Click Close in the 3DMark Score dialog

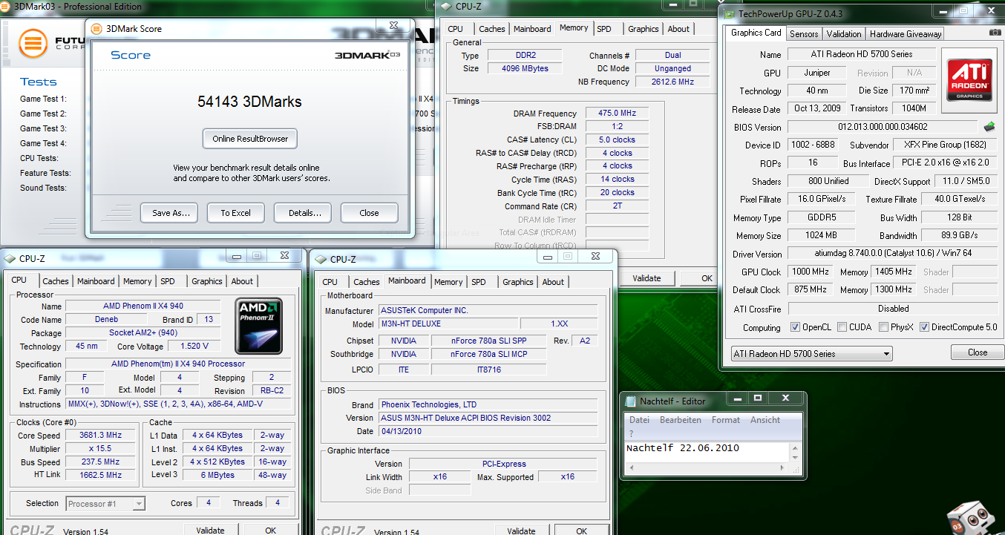[369, 213]
